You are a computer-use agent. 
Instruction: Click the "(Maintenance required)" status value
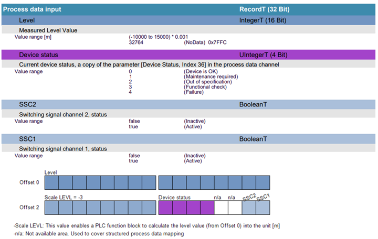[x=211, y=77]
